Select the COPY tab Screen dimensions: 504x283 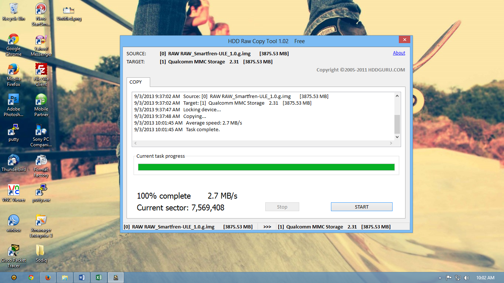pos(138,82)
